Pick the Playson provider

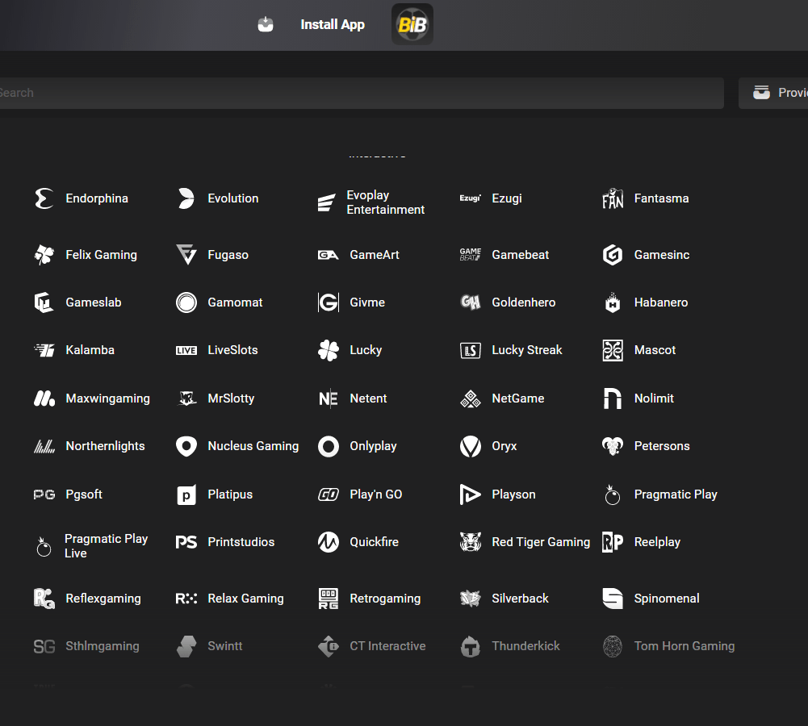498,494
